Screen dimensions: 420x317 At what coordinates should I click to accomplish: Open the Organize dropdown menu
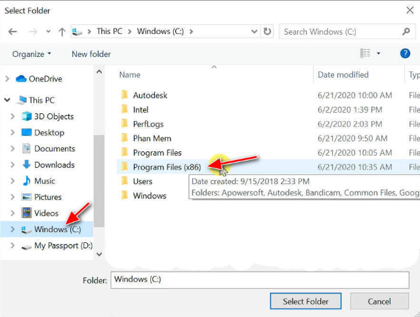tap(31, 54)
